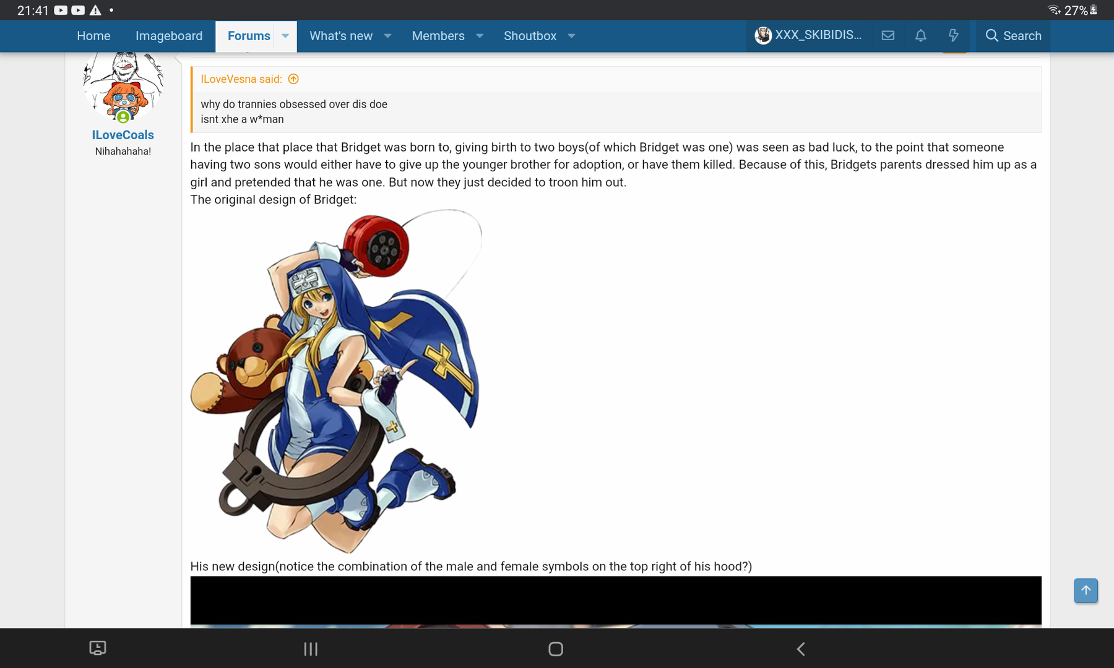The height and width of the screenshot is (668, 1114).
Task: Open the XXX_SKIBIDIS account menu
Action: [808, 36]
